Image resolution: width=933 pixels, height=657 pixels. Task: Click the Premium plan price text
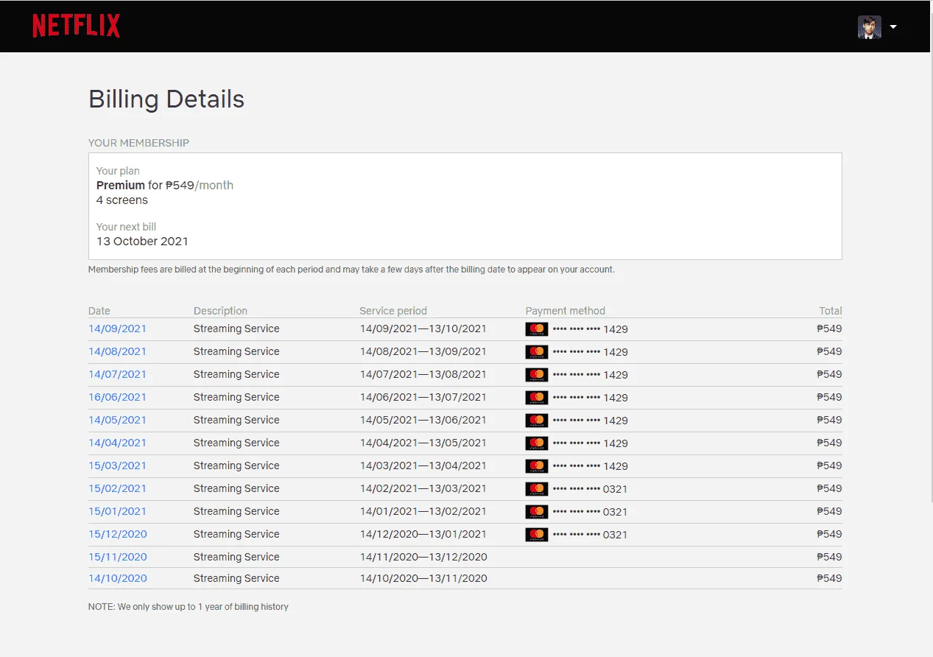[x=165, y=186]
